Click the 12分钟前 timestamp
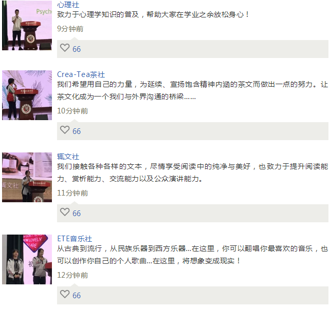The width and height of the screenshot is (330, 309). [72, 275]
